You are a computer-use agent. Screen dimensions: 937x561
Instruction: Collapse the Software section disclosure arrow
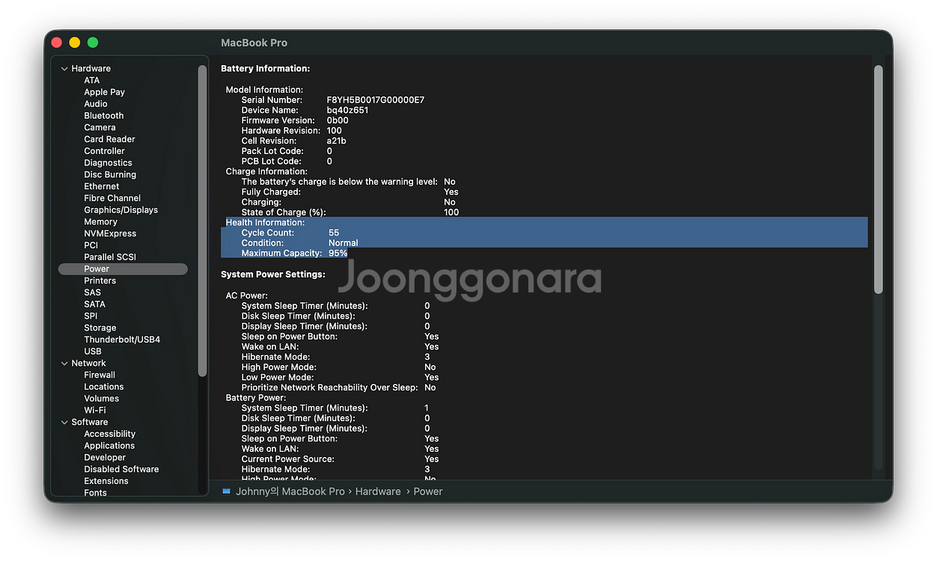(64, 423)
